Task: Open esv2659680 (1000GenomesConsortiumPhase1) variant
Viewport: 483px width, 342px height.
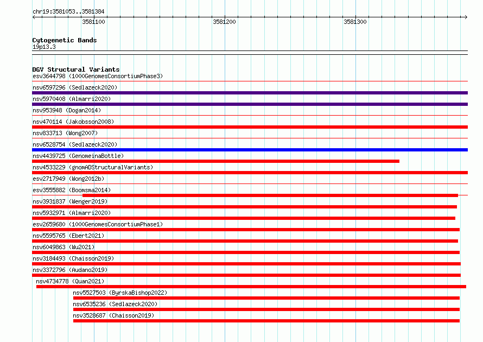Action: click(98, 224)
